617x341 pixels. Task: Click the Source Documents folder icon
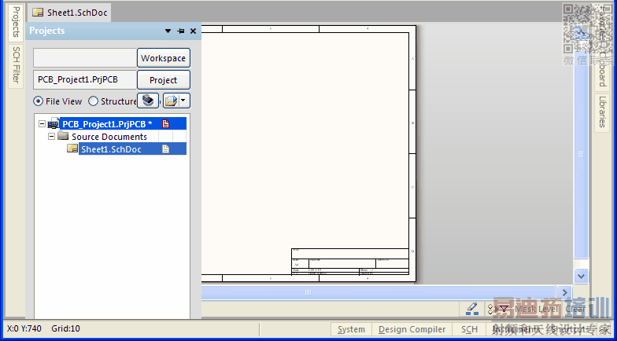click(x=63, y=136)
